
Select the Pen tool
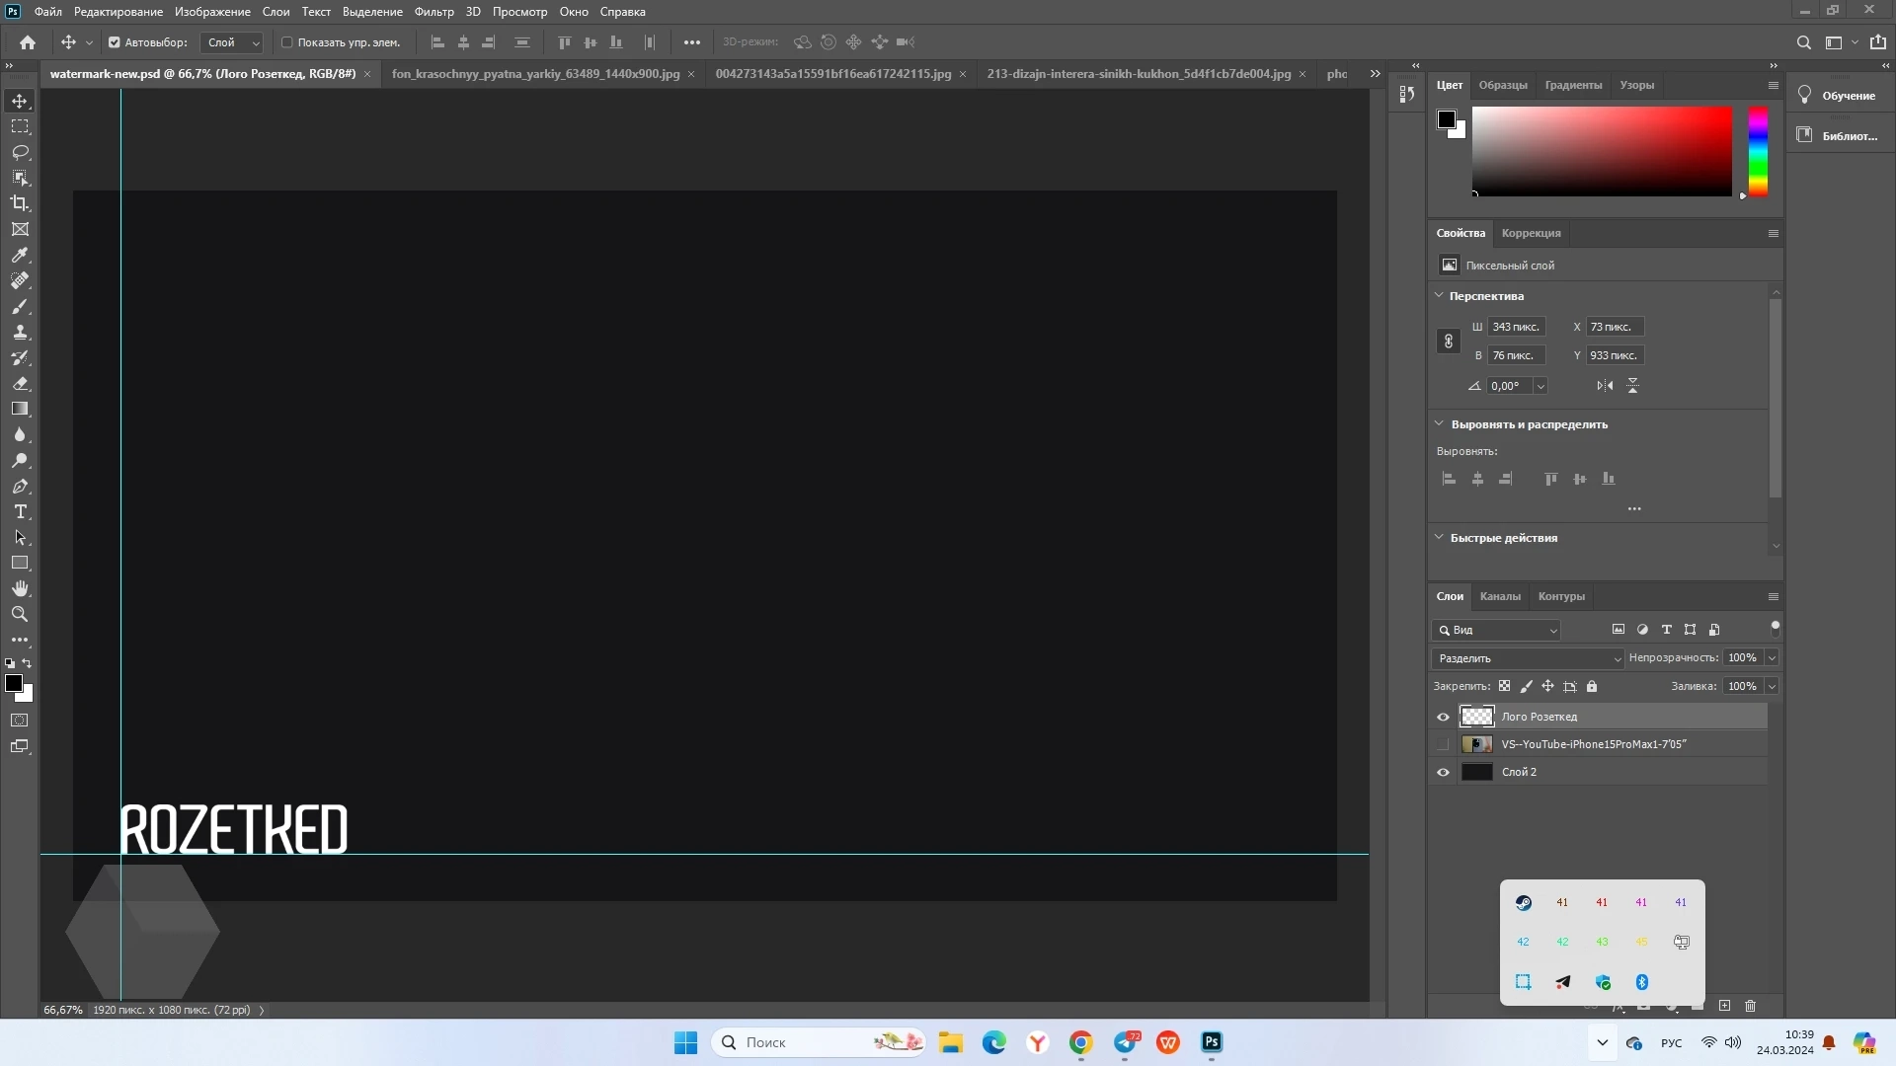(20, 486)
